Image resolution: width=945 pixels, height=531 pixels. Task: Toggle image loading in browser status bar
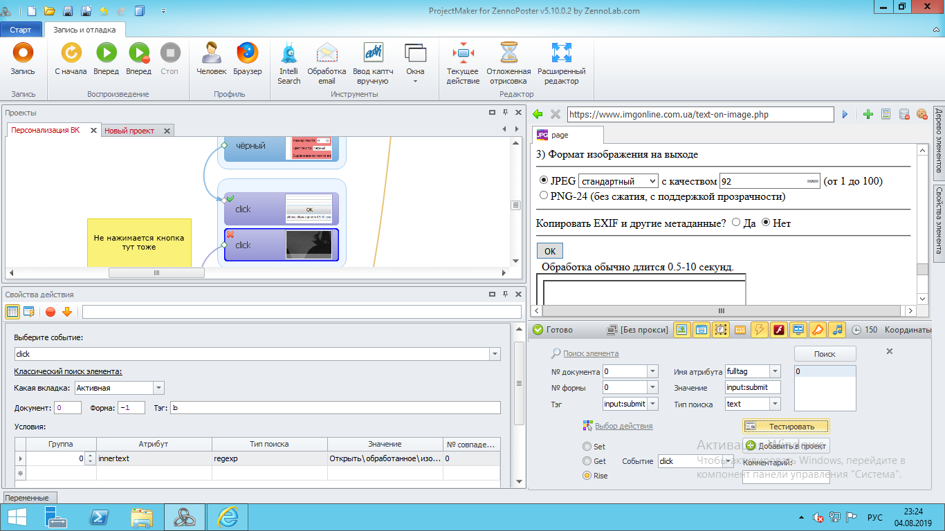[682, 330]
